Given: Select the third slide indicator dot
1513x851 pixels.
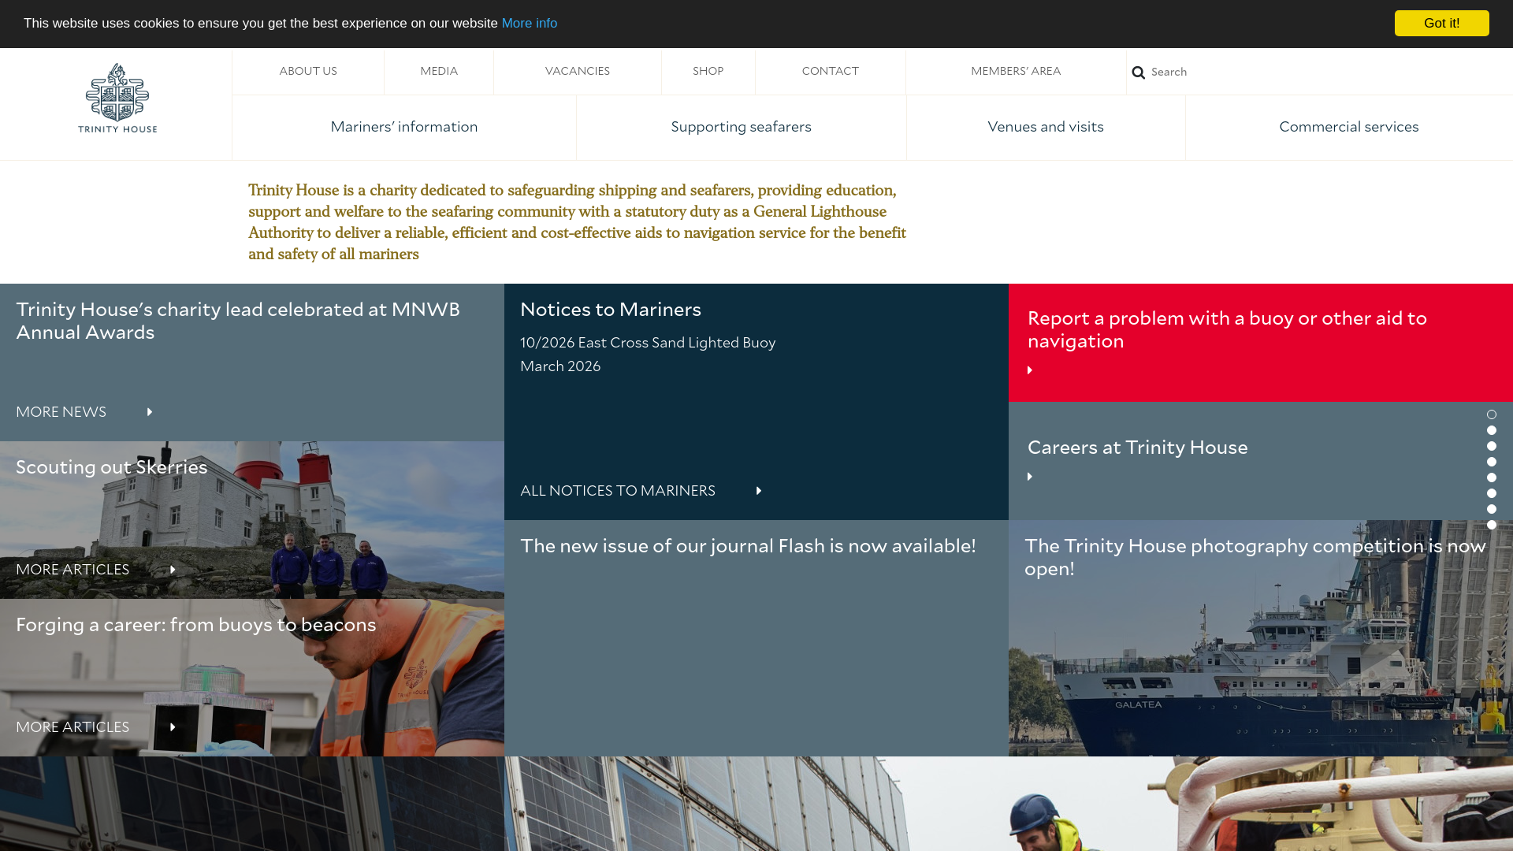Looking at the screenshot, I should (1492, 446).
